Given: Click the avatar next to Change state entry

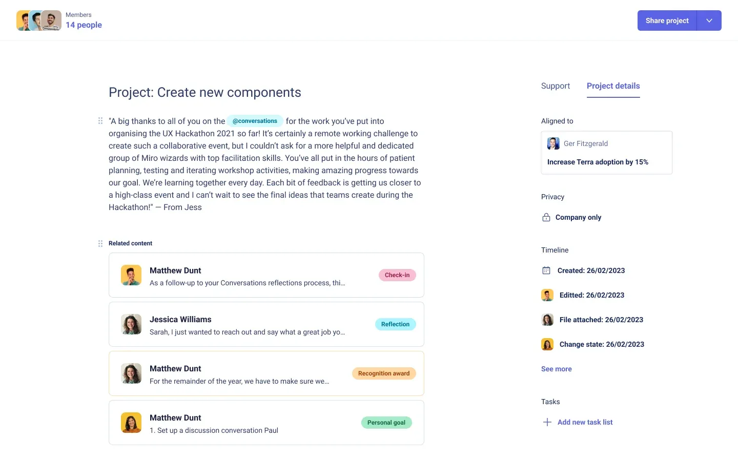Looking at the screenshot, I should (x=547, y=344).
